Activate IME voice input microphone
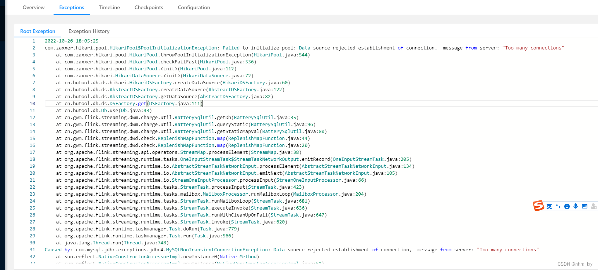Image resolution: width=598 pixels, height=270 pixels. click(576, 206)
